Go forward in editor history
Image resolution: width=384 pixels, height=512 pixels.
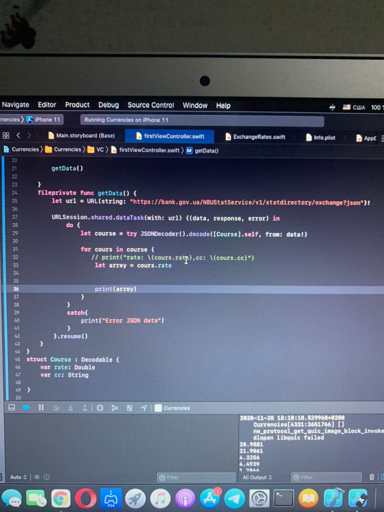(29, 136)
